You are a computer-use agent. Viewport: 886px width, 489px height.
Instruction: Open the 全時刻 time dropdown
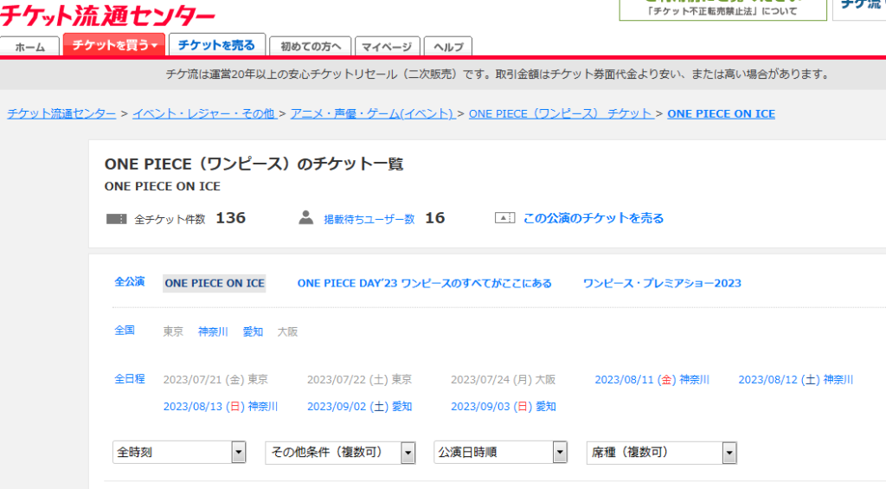pos(179,453)
